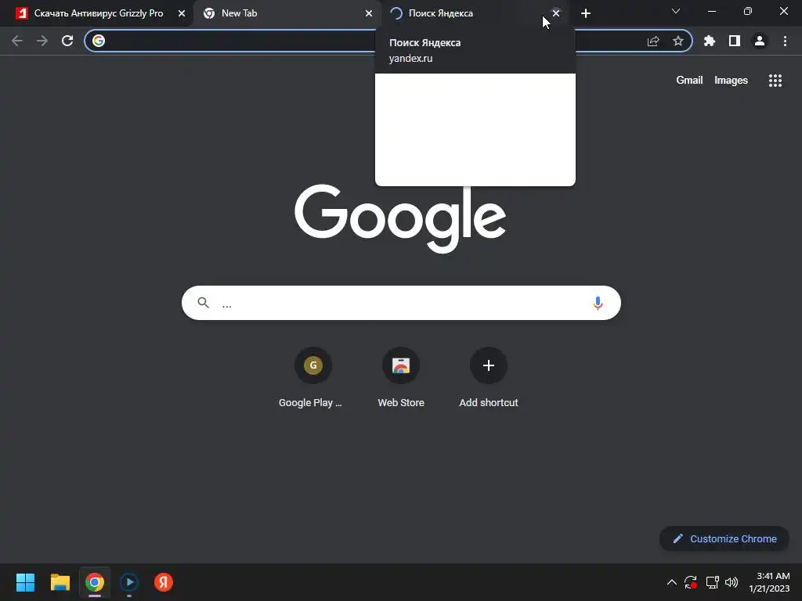Viewport: 802px width, 601px height.
Task: Bookmark this tab with the star icon
Action: (677, 41)
